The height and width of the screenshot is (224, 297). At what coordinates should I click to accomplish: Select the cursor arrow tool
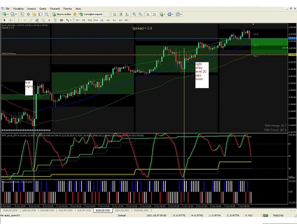click(x=5, y=20)
